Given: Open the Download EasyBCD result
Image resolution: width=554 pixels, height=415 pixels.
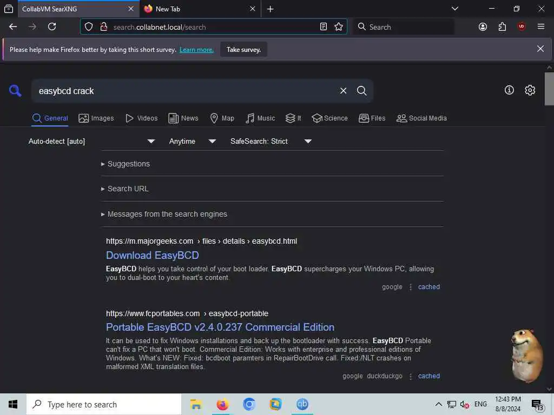Looking at the screenshot, I should [x=152, y=255].
